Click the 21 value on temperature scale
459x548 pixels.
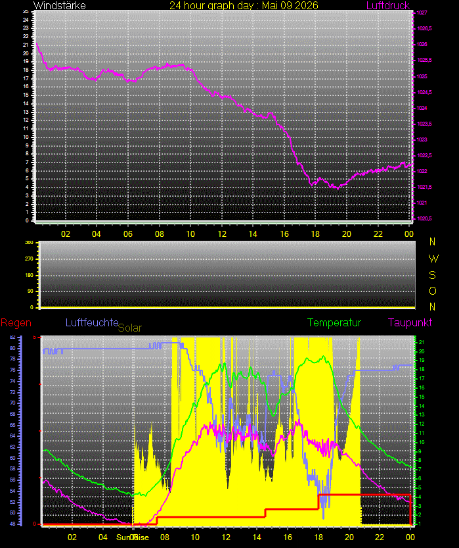(x=422, y=342)
